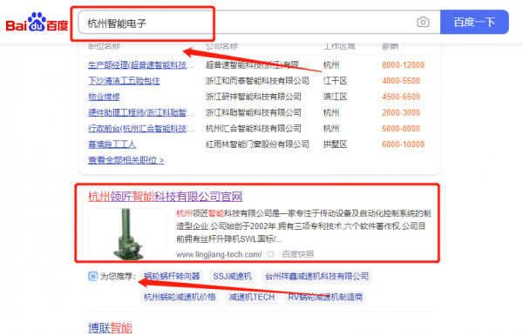This screenshot has height=336, width=523.
Task: Open 杭州领匠智能科技有限公司官网 result title
Action: (x=165, y=197)
